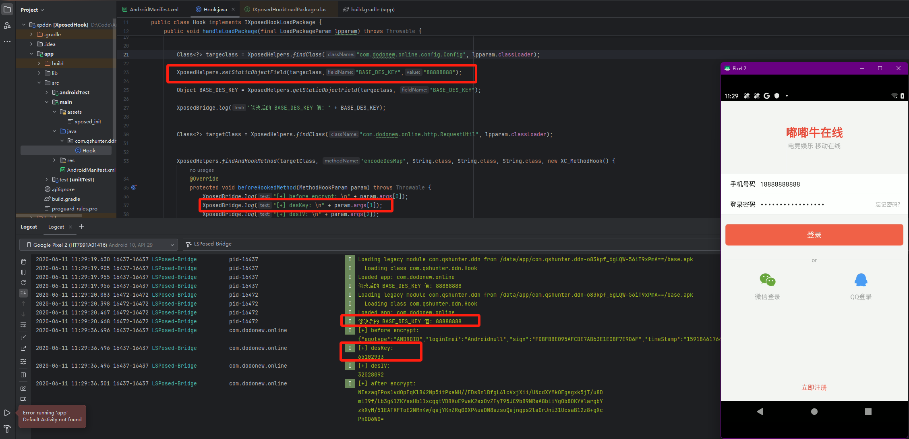Start screen recording with video icon
Viewport: 909px width, 439px height.
23,399
